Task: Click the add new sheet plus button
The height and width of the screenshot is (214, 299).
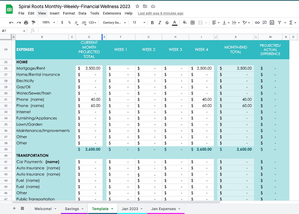Action: coord(14,208)
